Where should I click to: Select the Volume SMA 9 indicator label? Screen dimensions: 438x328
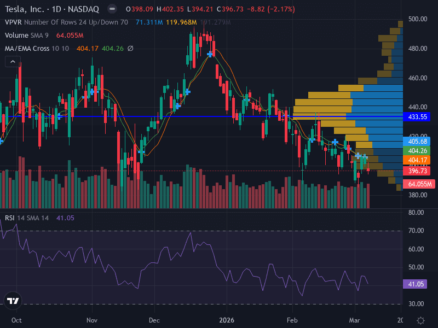pyautogui.click(x=26, y=36)
